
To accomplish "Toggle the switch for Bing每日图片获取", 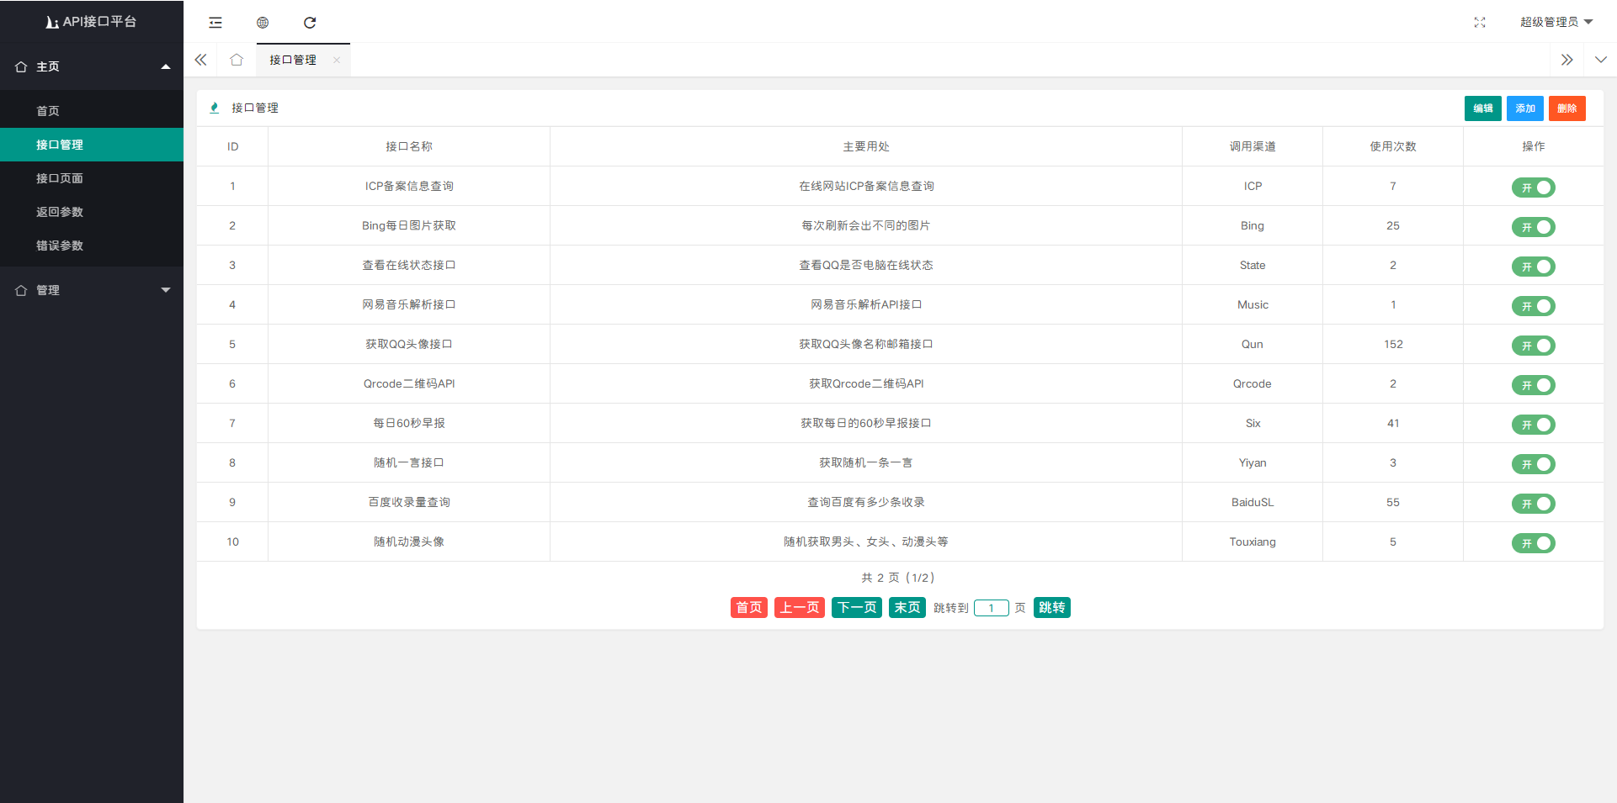I will 1534,227.
